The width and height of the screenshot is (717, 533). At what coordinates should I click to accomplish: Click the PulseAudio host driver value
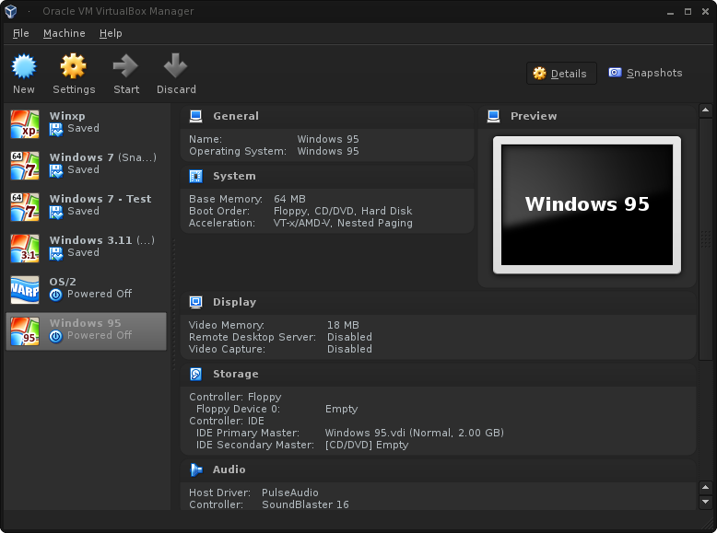click(290, 492)
